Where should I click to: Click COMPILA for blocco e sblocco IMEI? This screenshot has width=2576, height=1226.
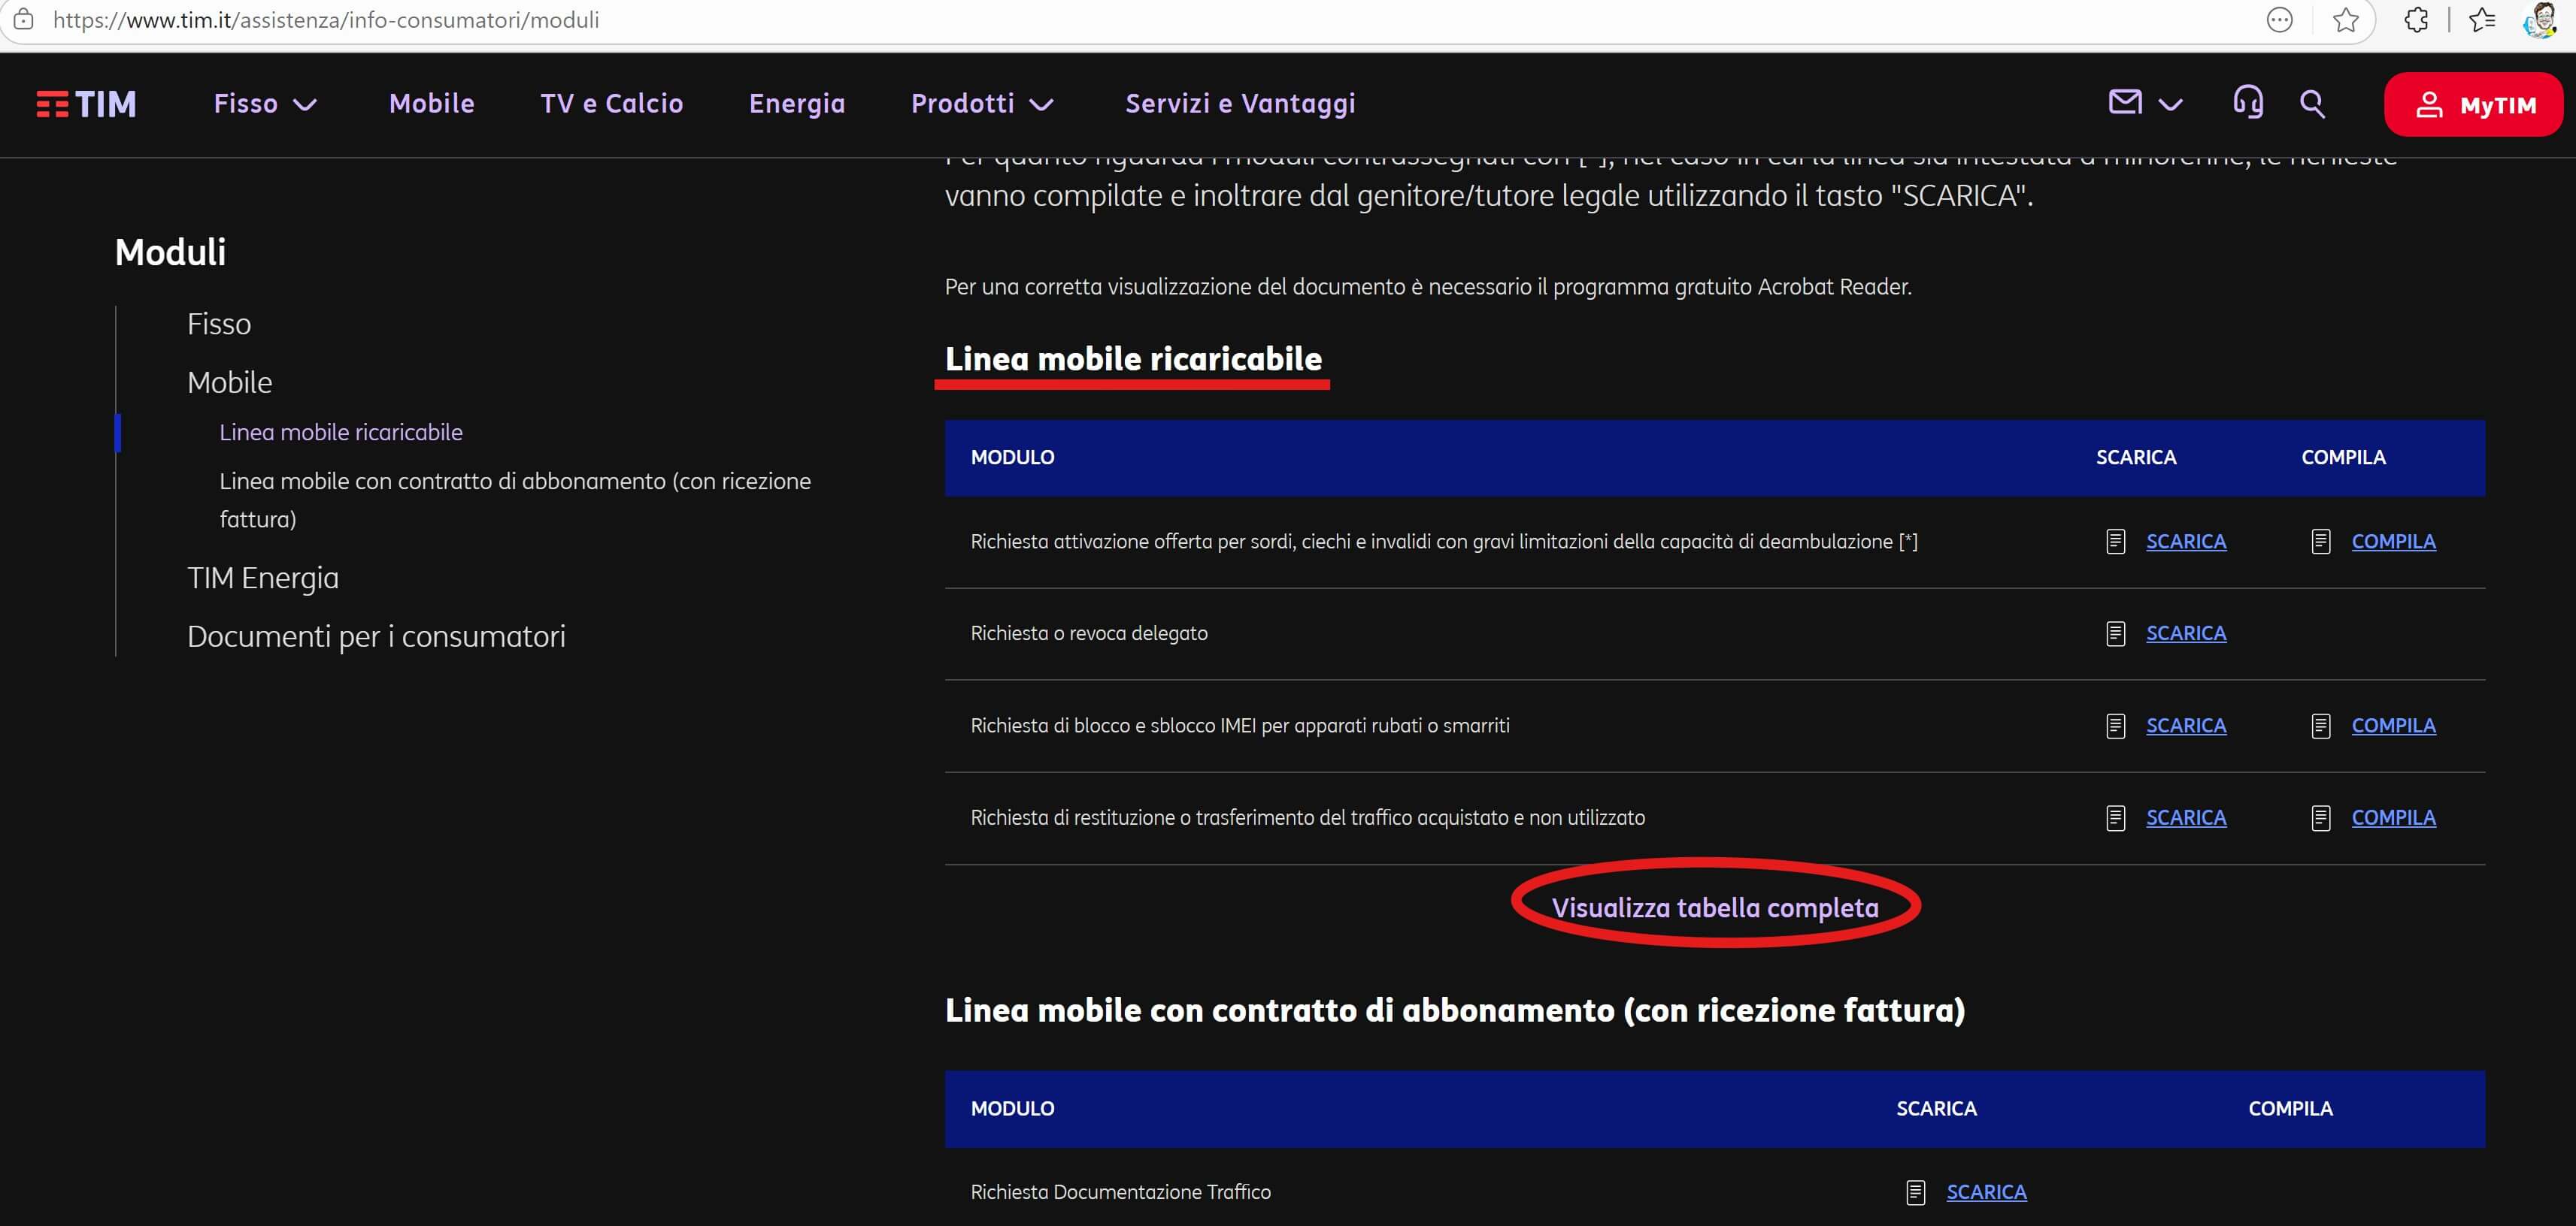2392,726
